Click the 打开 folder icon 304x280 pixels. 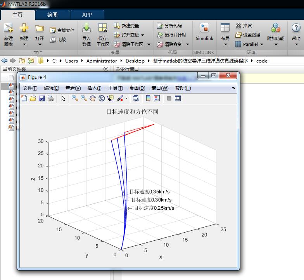40,28
